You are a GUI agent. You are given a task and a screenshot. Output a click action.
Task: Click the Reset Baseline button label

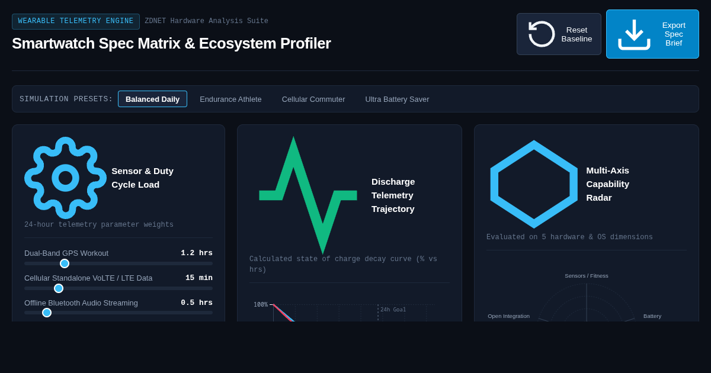(577, 34)
